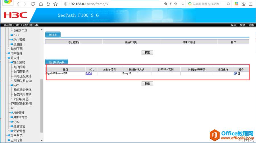Click the search box magnifier icon
The width and height of the screenshot is (256, 143).
pos(228,4)
